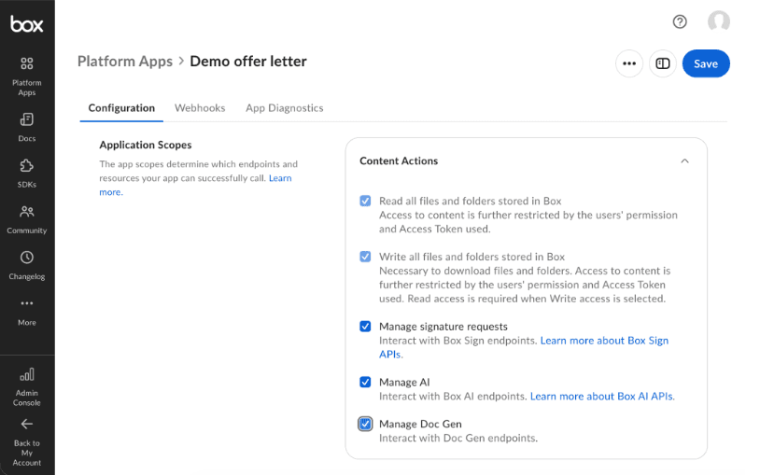Click the Demo offer letter title

[248, 62]
